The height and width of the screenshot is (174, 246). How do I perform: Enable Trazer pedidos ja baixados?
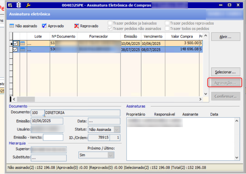pyautogui.click(x=110, y=23)
